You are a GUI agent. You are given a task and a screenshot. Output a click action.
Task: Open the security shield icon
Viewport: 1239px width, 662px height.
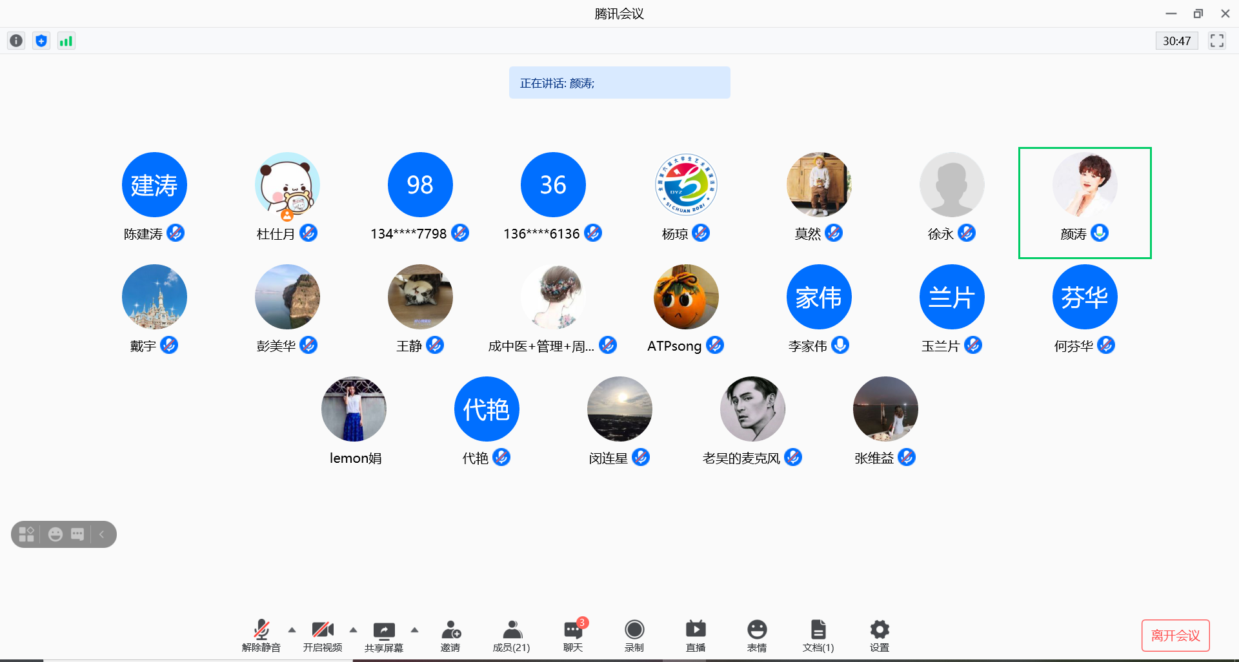coord(41,41)
